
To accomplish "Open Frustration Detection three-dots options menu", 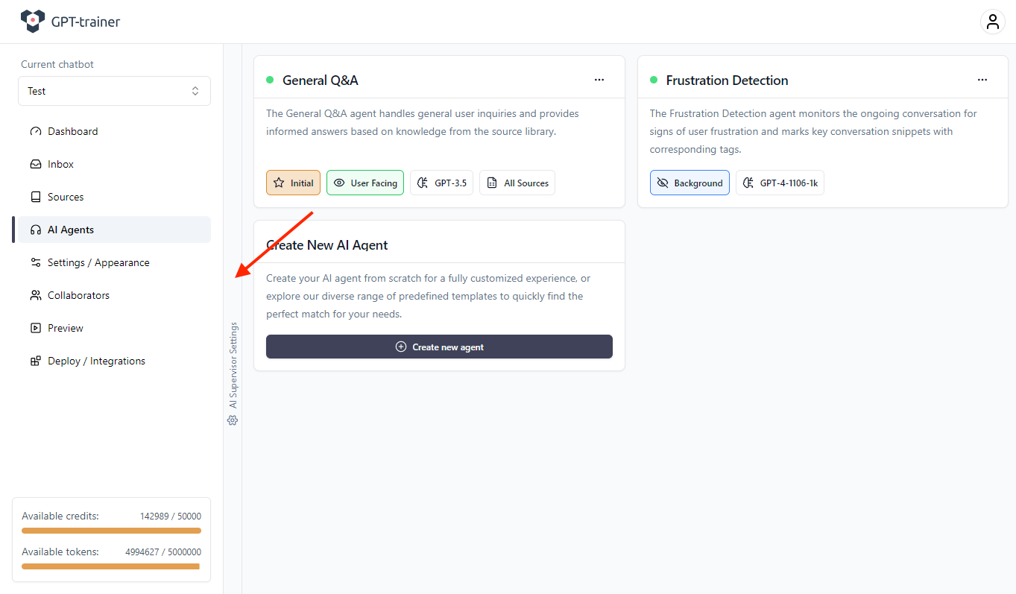I will click(982, 80).
